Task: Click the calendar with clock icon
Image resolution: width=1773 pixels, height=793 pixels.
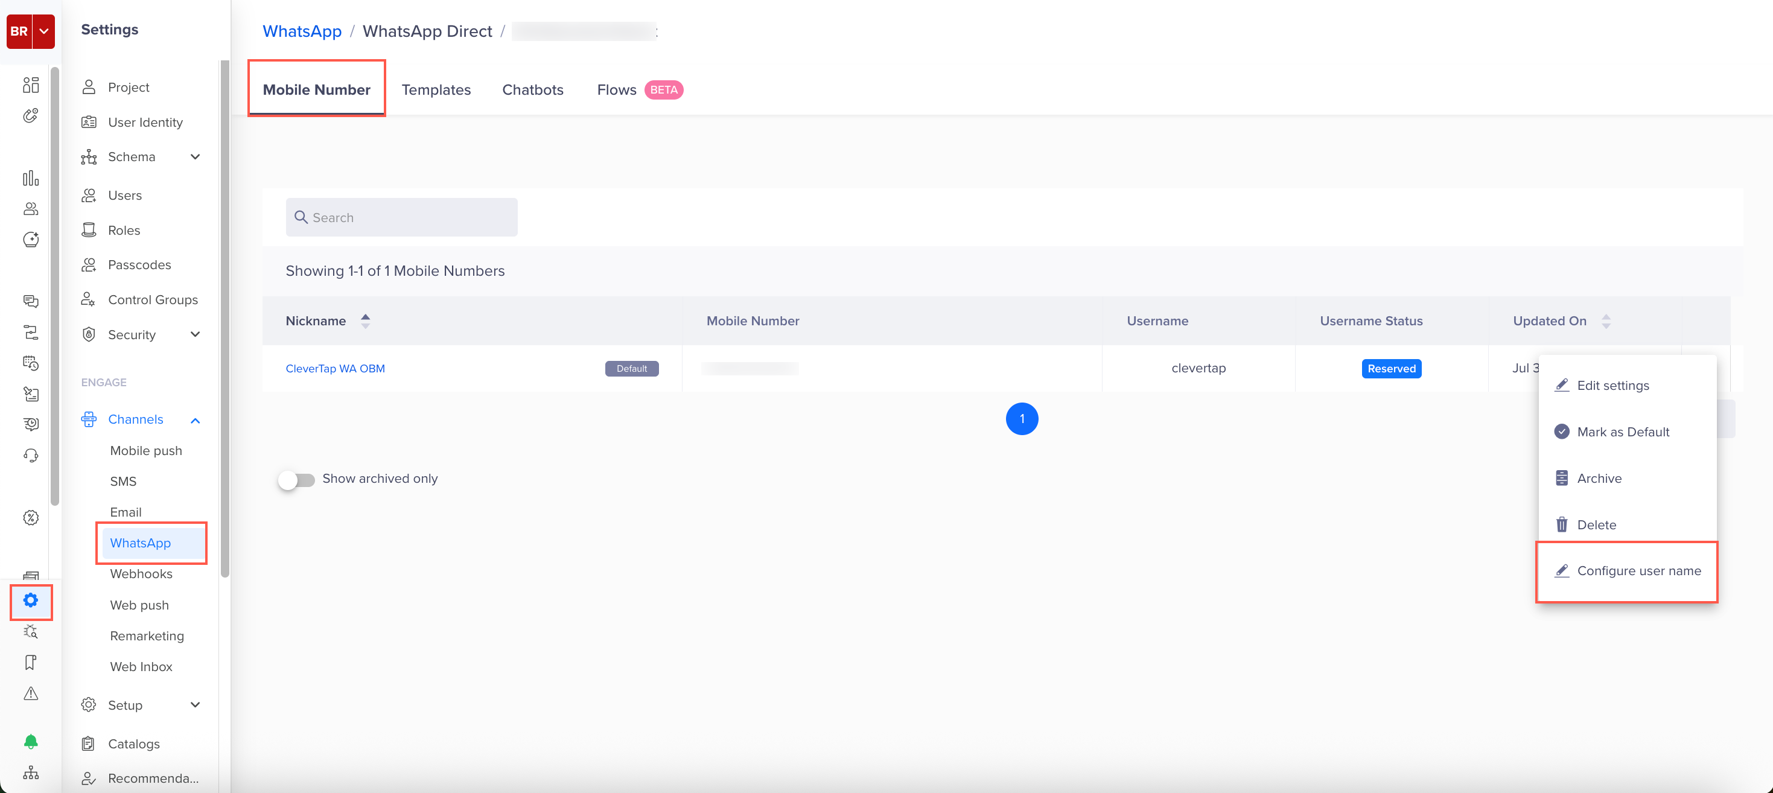Action: (x=31, y=363)
